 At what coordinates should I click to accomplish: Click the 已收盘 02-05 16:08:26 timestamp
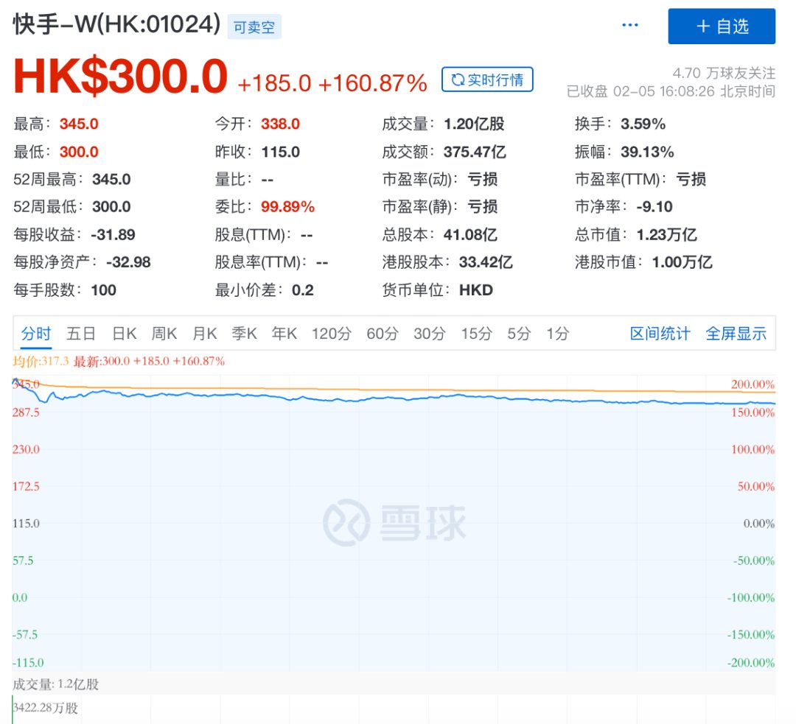671,91
